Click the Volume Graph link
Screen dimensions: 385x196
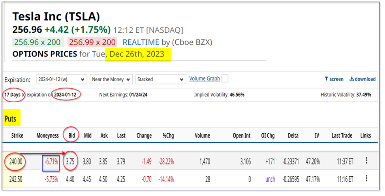click(x=205, y=78)
